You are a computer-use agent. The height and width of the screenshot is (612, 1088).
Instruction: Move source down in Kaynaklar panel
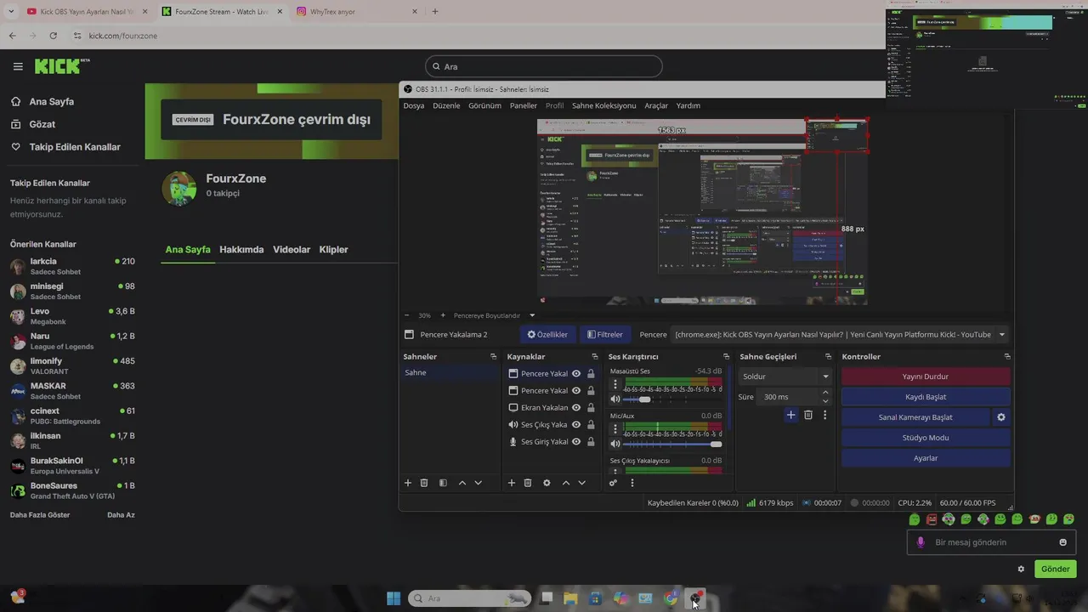(582, 483)
